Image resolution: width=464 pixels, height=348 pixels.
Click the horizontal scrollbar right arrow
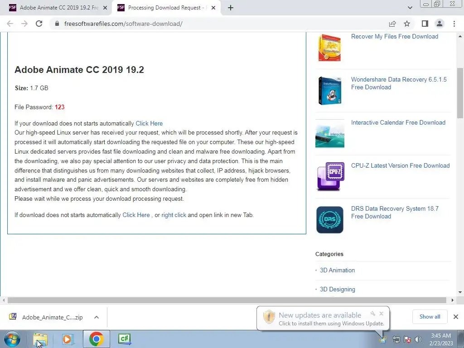pyautogui.click(x=453, y=300)
